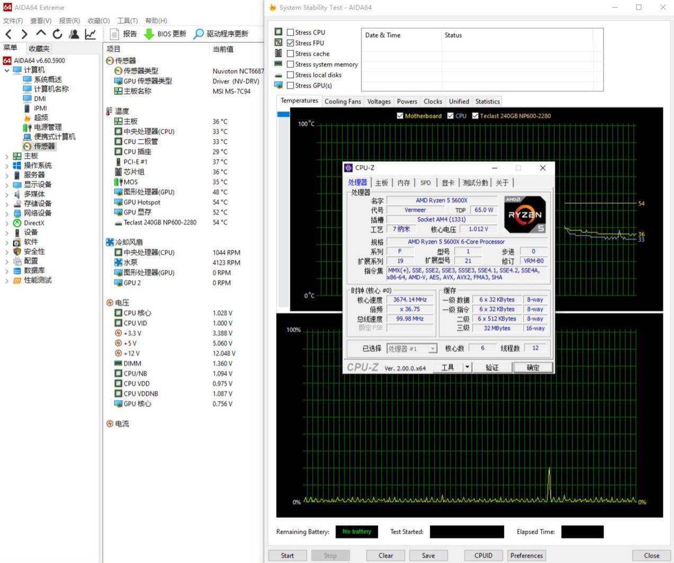Toggle the CPU temperature graph checkbox
Screen dimensions: 674x563
pos(450,116)
